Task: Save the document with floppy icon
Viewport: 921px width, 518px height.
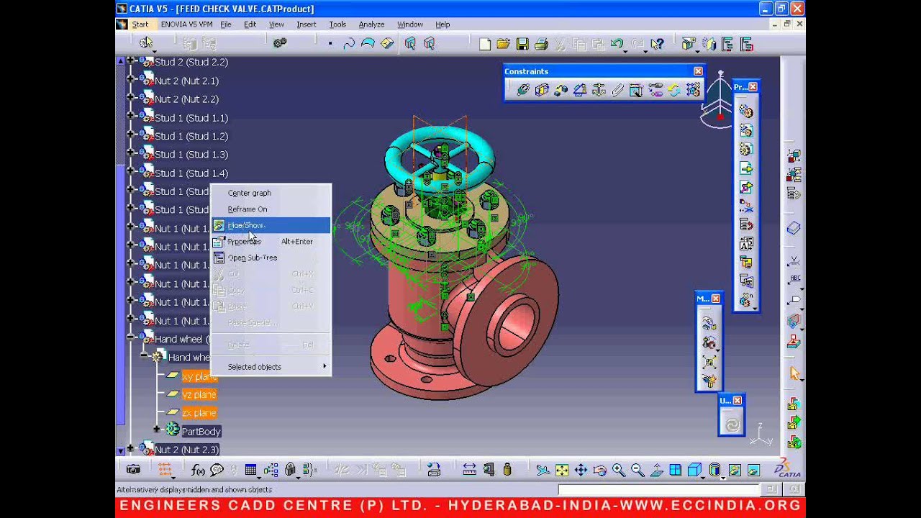Action: [522, 44]
